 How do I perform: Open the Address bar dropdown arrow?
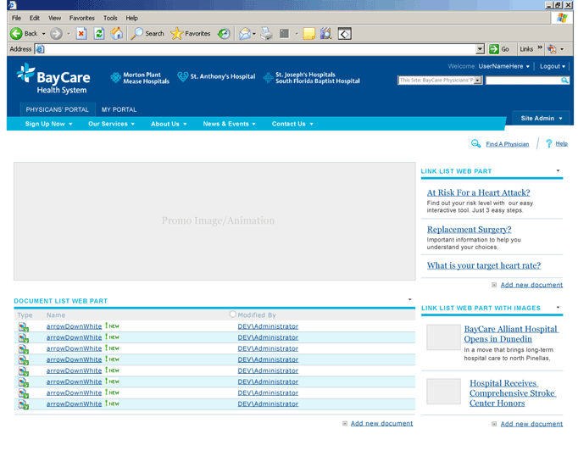pyautogui.click(x=480, y=49)
